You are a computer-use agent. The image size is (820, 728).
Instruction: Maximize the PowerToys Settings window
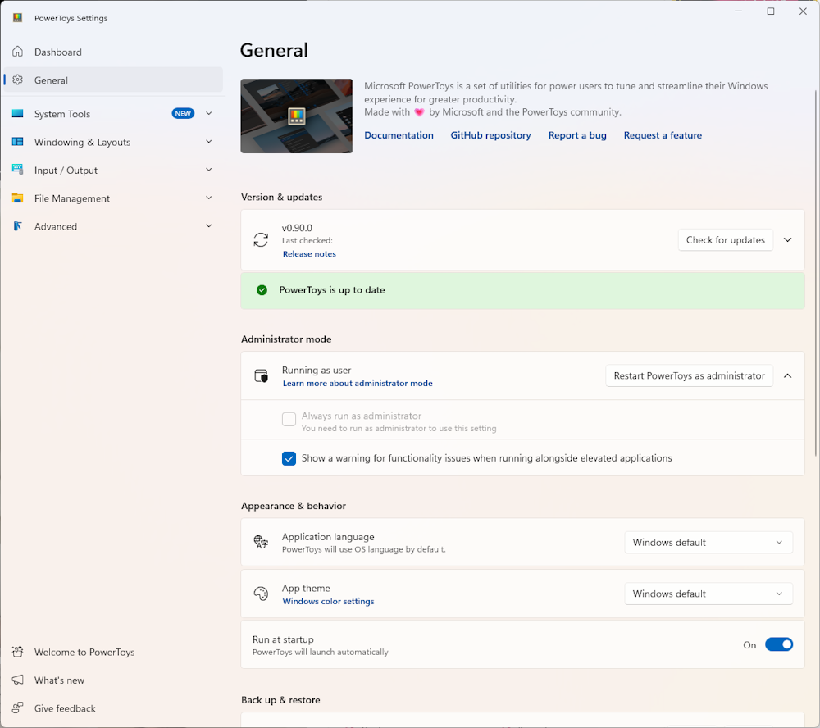click(x=770, y=11)
